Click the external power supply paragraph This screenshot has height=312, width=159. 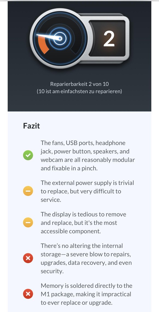coord(87,191)
